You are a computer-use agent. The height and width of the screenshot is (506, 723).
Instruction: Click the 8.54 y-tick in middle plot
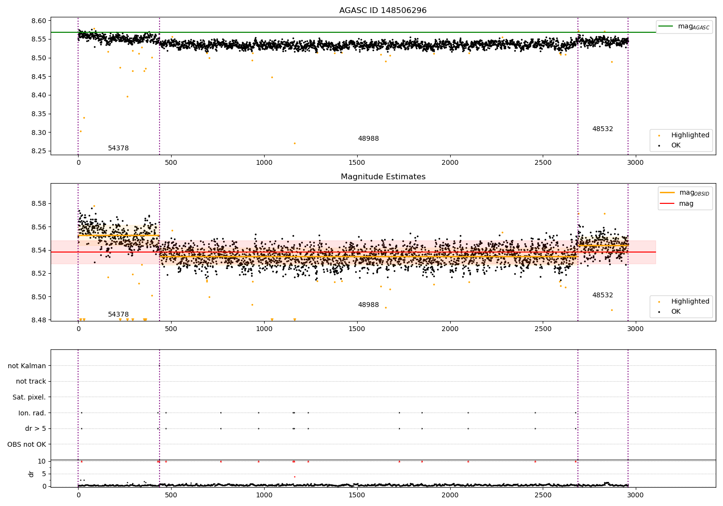tap(39, 250)
